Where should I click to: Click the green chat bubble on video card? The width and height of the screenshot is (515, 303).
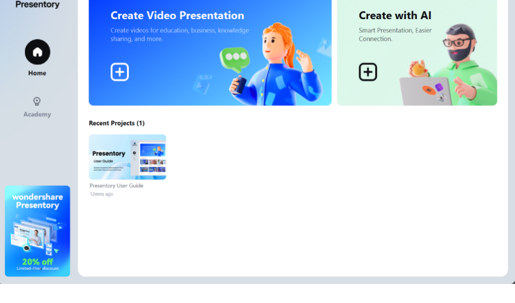234,58
